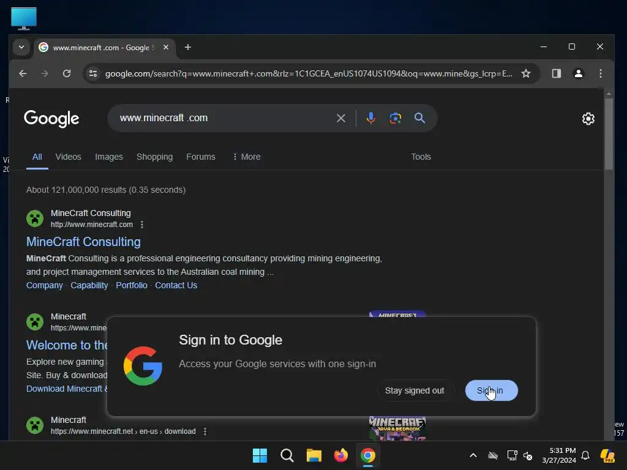
Task: Open the Welcome to the result link
Action: [67, 345]
